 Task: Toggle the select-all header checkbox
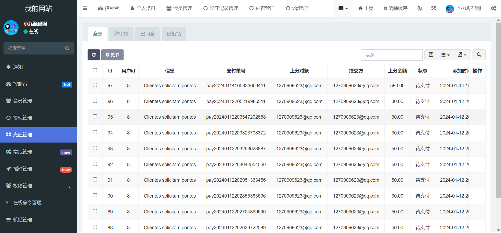pos(95,70)
